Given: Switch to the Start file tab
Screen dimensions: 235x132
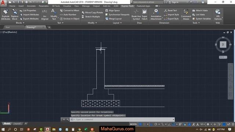Looking at the screenshot, I should pyautogui.click(x=7, y=27).
